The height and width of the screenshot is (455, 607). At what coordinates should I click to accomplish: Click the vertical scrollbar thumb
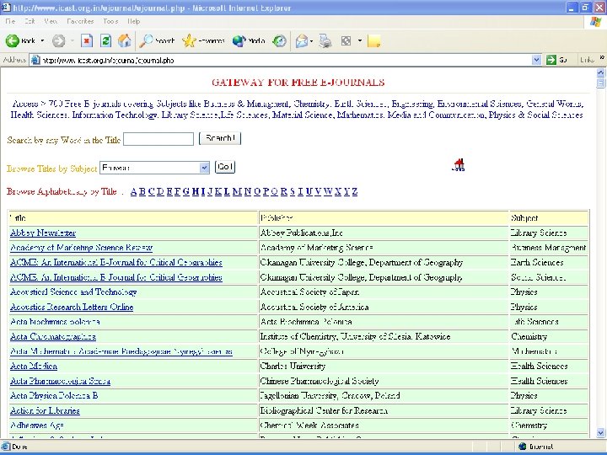point(600,83)
